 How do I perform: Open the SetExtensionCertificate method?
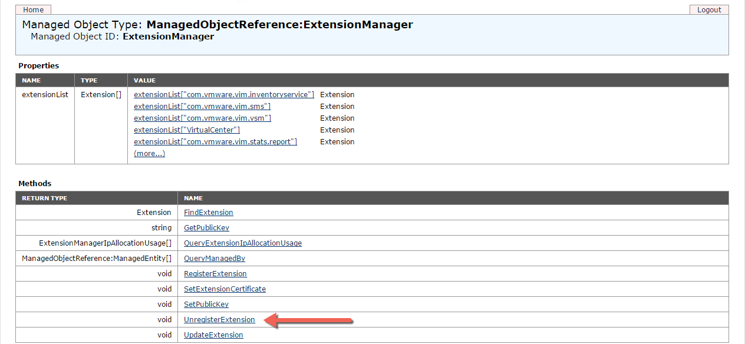click(225, 289)
